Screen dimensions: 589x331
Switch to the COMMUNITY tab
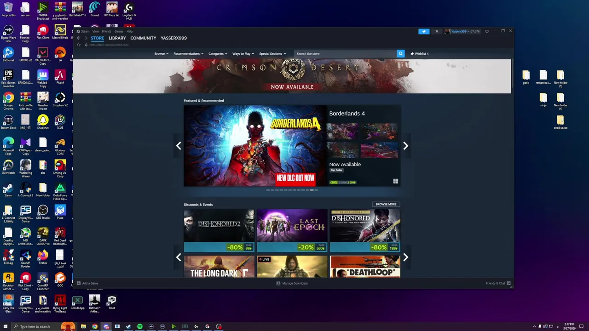(143, 38)
